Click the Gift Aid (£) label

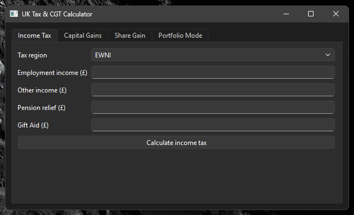[33, 125]
